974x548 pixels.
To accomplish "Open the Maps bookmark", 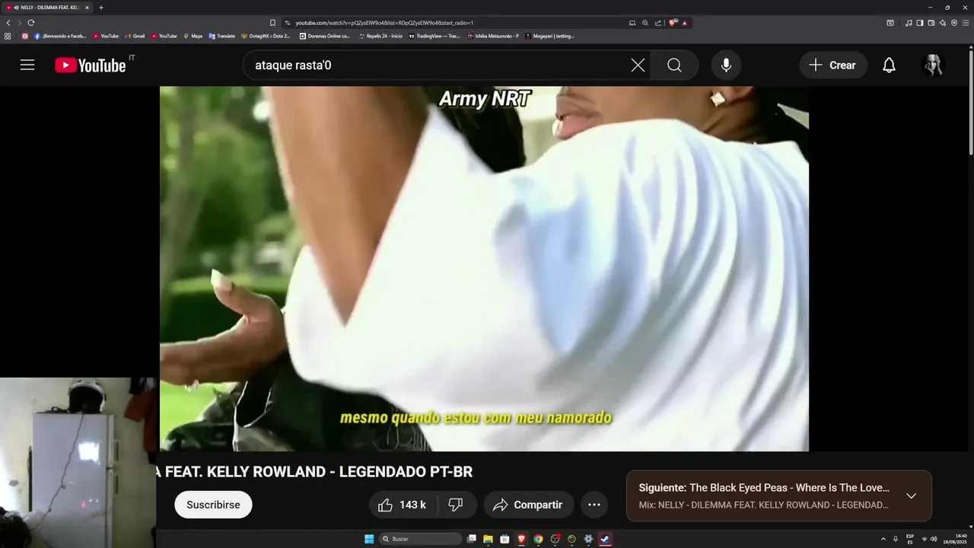I will tap(193, 36).
